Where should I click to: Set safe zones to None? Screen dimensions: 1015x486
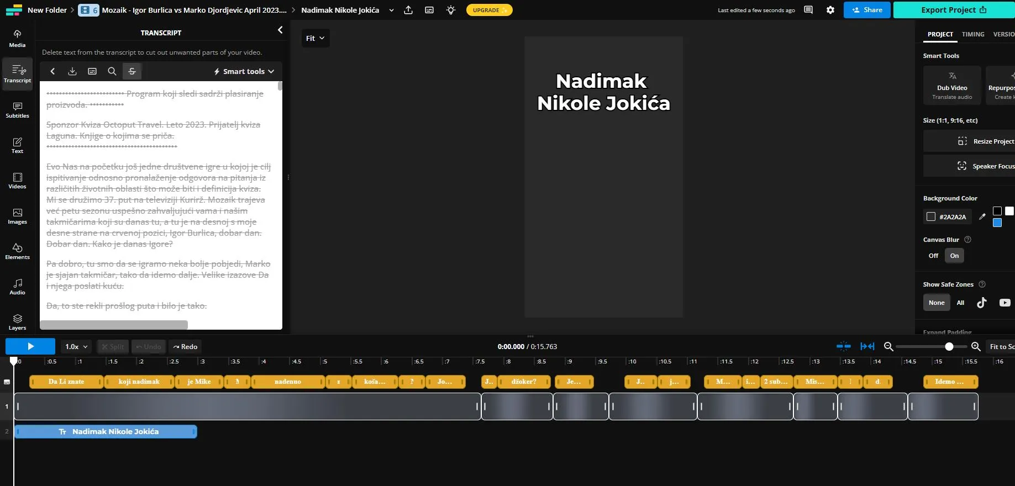click(937, 303)
